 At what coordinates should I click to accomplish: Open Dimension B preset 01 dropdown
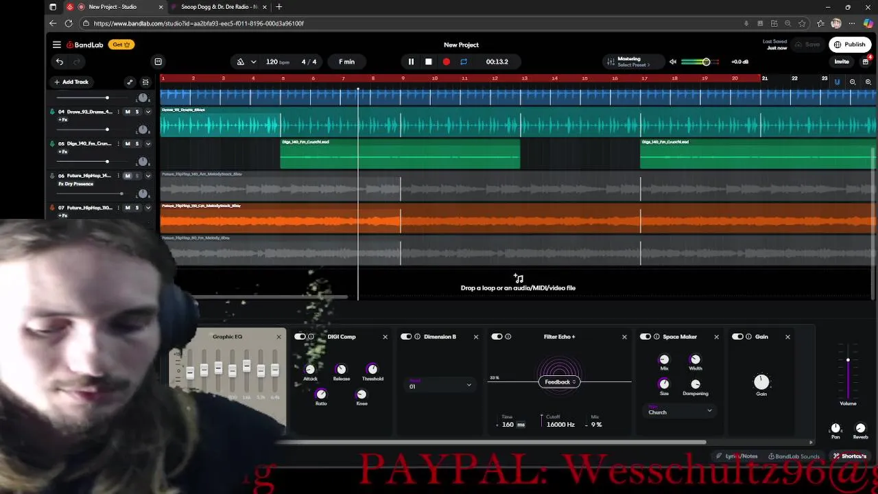(440, 385)
